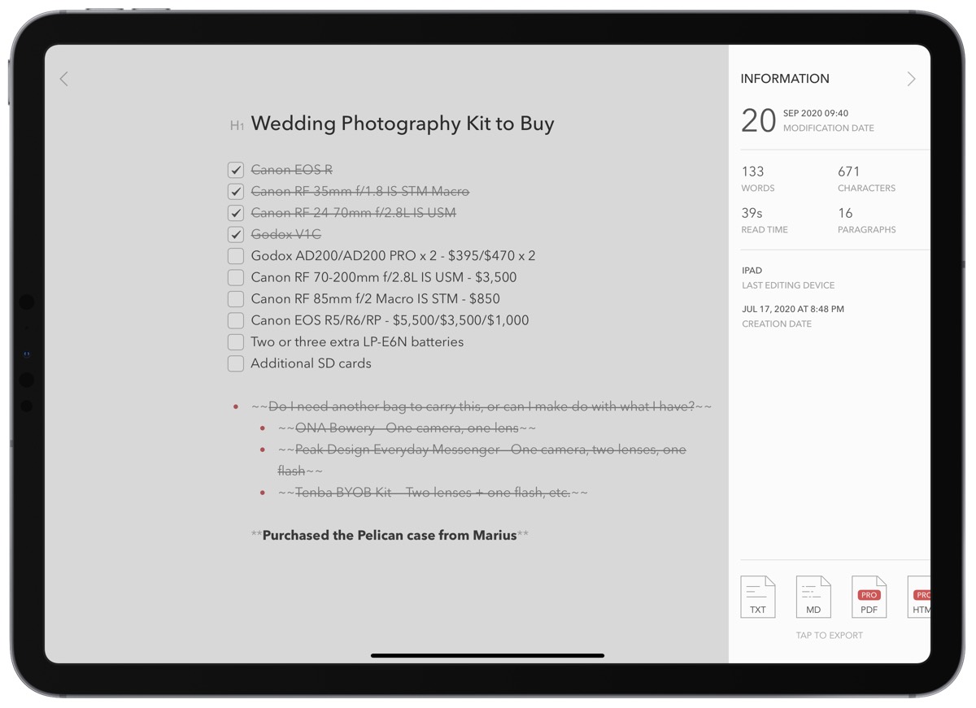Check Canon EOS R5/R6/RP checkbox
This screenshot has width=976, height=708.
click(x=236, y=320)
